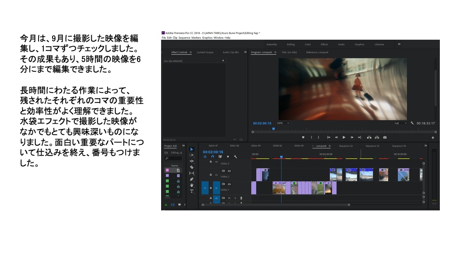Toggle Linked Selection in timeline
The image size is (463, 260).
[220, 157]
